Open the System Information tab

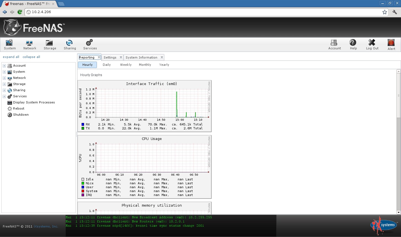141,57
